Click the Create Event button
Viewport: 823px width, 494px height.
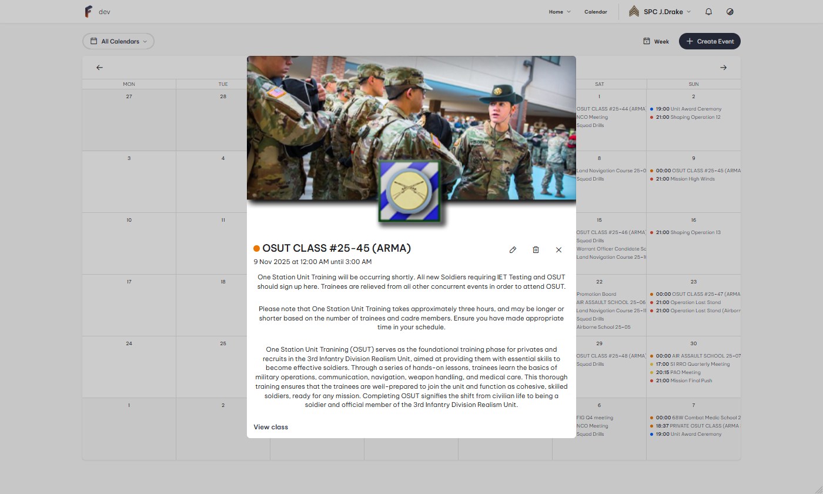[x=710, y=41]
